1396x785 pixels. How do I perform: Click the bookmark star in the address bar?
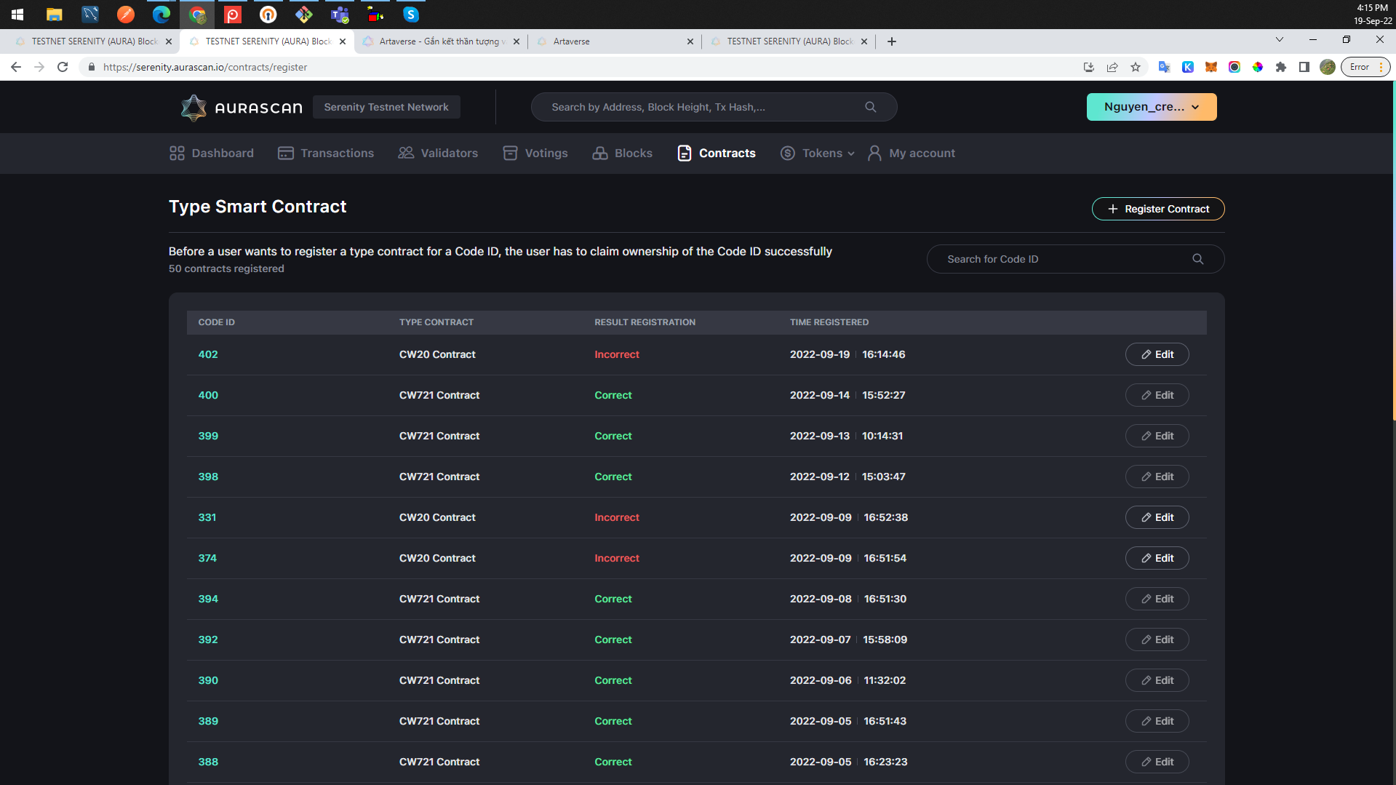click(x=1136, y=67)
